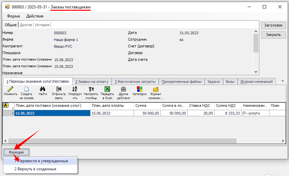
Task: Click the Заголовок button
Action: coord(273,25)
